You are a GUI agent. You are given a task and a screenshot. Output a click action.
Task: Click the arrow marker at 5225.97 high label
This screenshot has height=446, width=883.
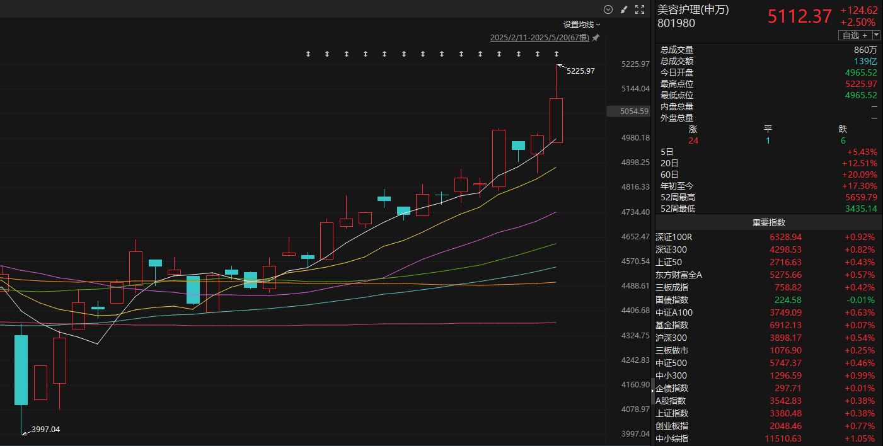click(560, 66)
